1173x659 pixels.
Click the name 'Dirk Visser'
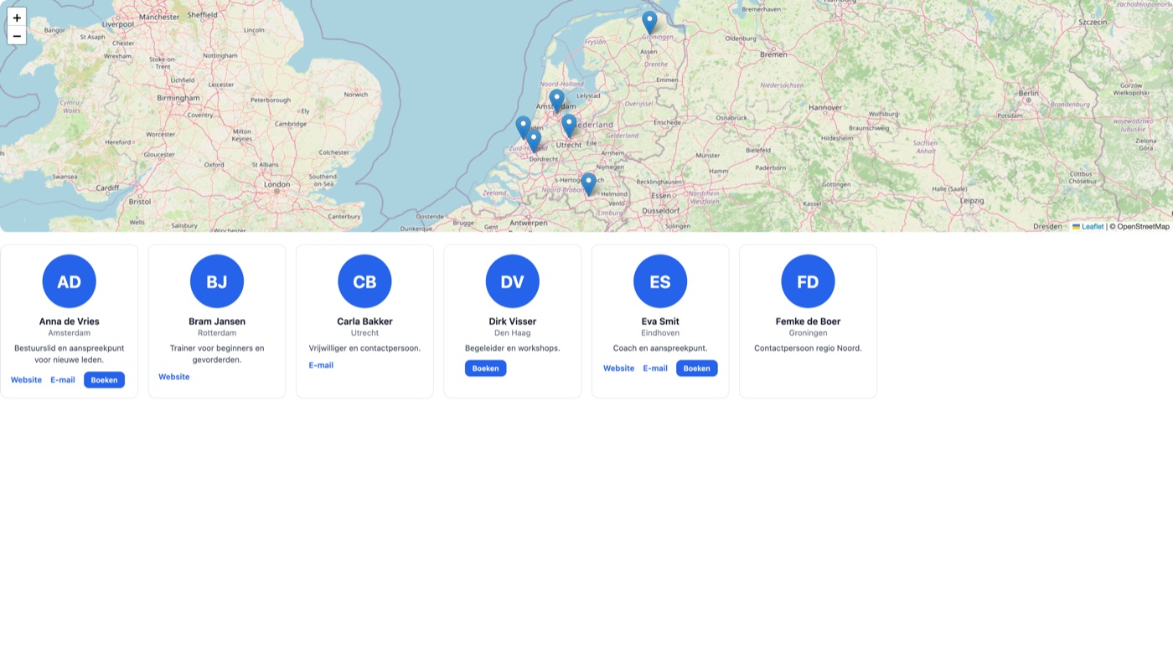pos(513,322)
